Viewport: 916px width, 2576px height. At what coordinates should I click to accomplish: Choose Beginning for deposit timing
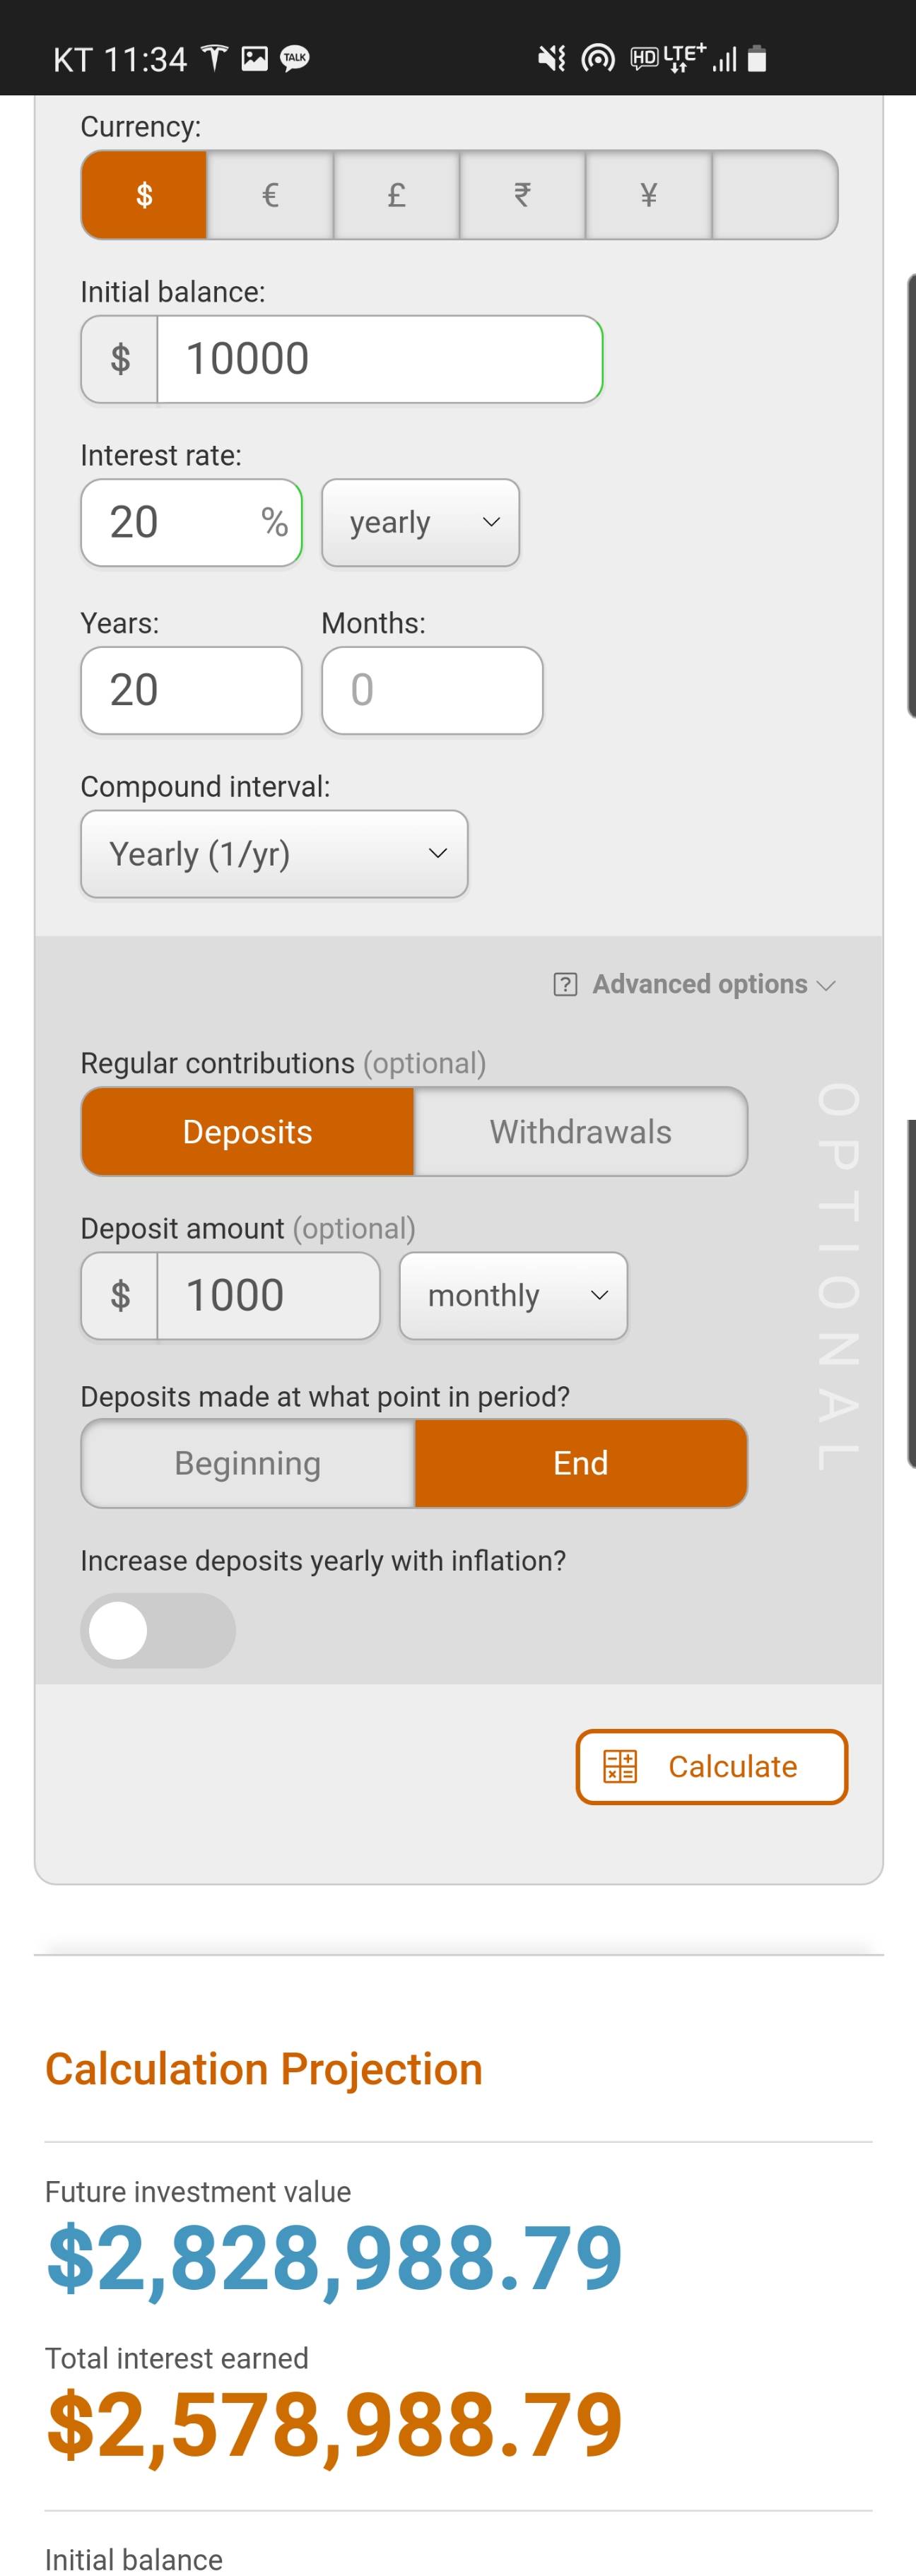click(248, 1463)
